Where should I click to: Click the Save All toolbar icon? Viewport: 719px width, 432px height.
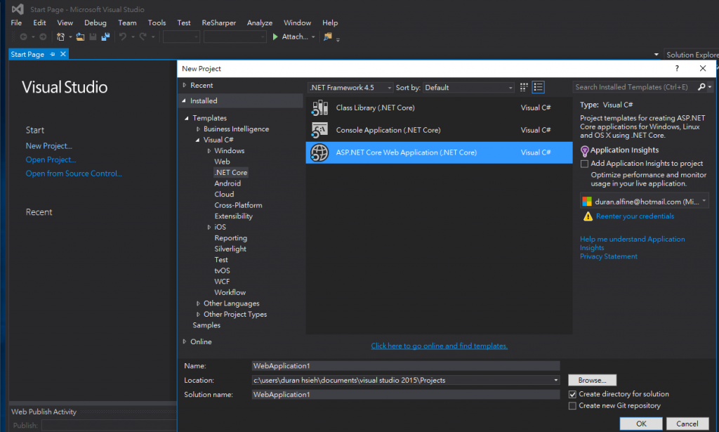pyautogui.click(x=105, y=37)
